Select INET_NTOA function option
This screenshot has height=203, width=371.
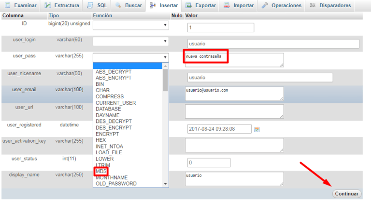[109, 147]
